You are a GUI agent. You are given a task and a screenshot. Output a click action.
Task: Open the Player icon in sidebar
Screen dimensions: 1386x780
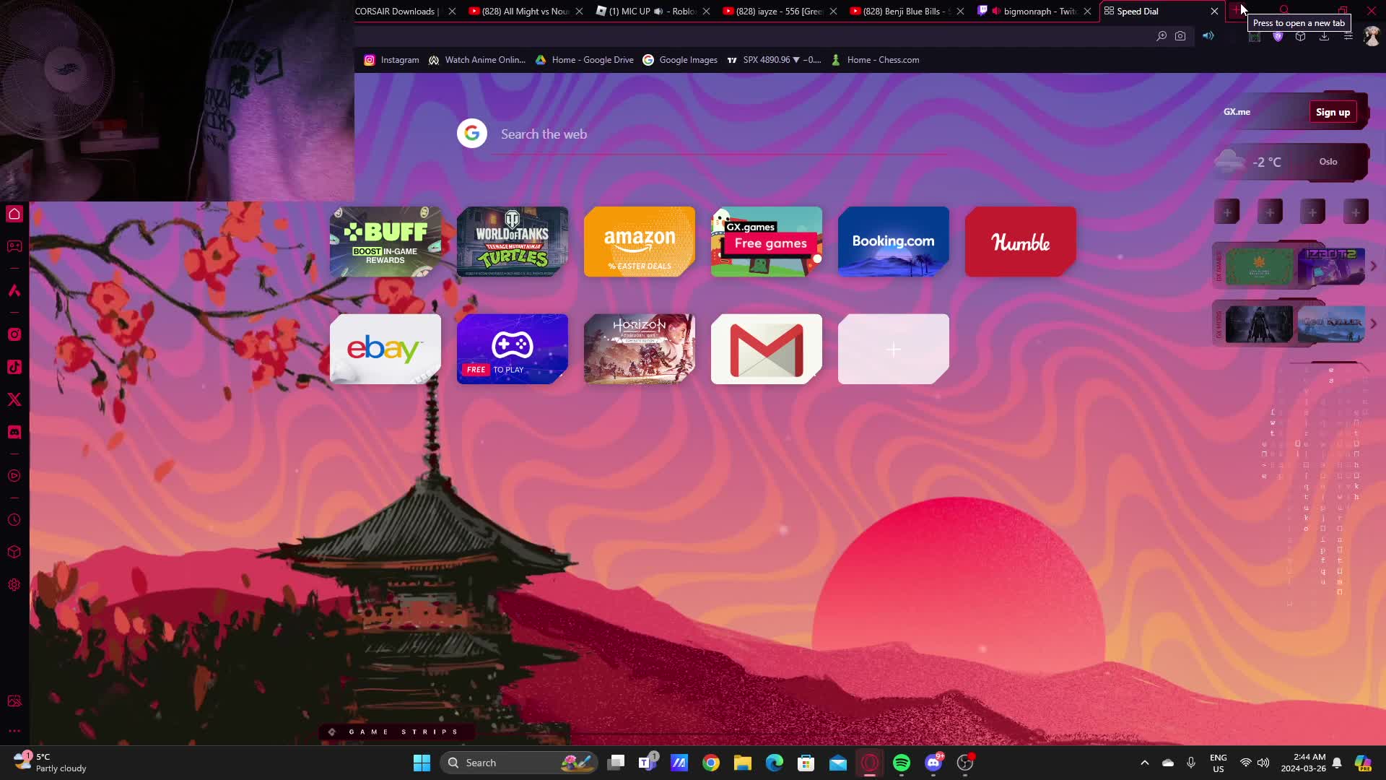coord(14,476)
